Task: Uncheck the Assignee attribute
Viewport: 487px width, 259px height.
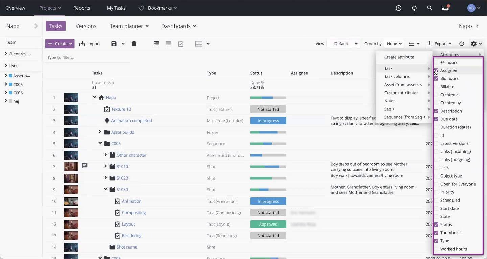Action: point(436,70)
